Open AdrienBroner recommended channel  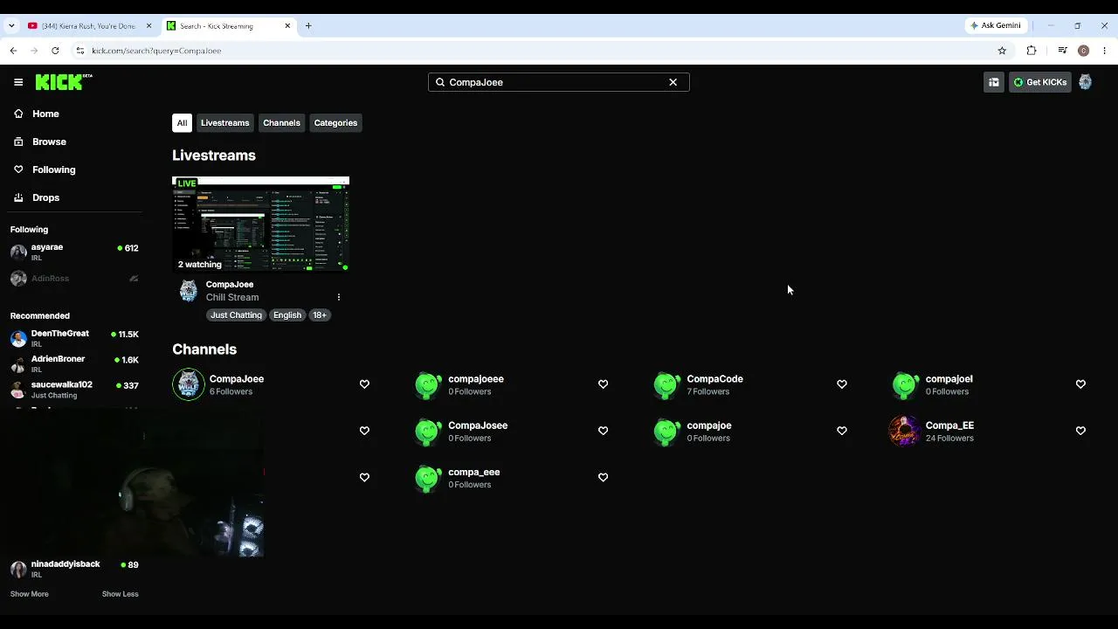tap(74, 364)
